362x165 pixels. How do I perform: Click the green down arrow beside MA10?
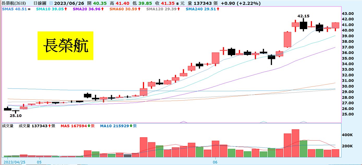coord(131,126)
